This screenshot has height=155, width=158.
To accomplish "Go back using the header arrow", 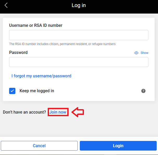I will click(x=6, y=5).
